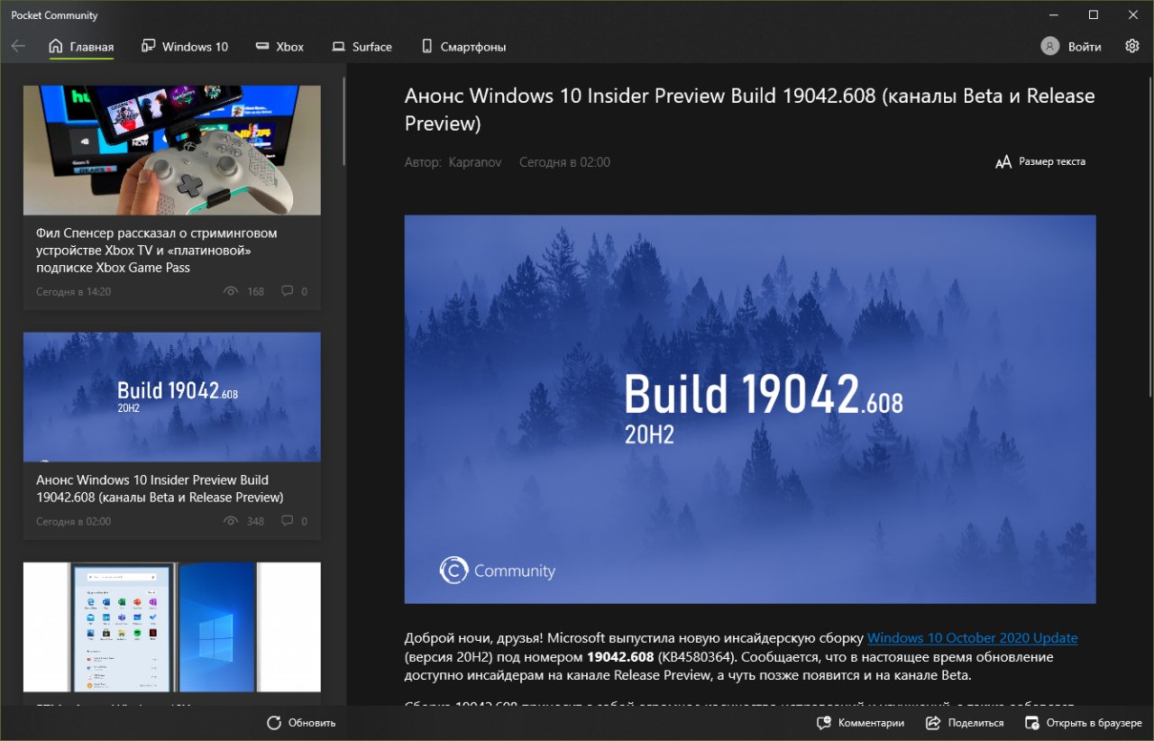Click the share arrow icon
The height and width of the screenshot is (741, 1154).
[x=933, y=723]
